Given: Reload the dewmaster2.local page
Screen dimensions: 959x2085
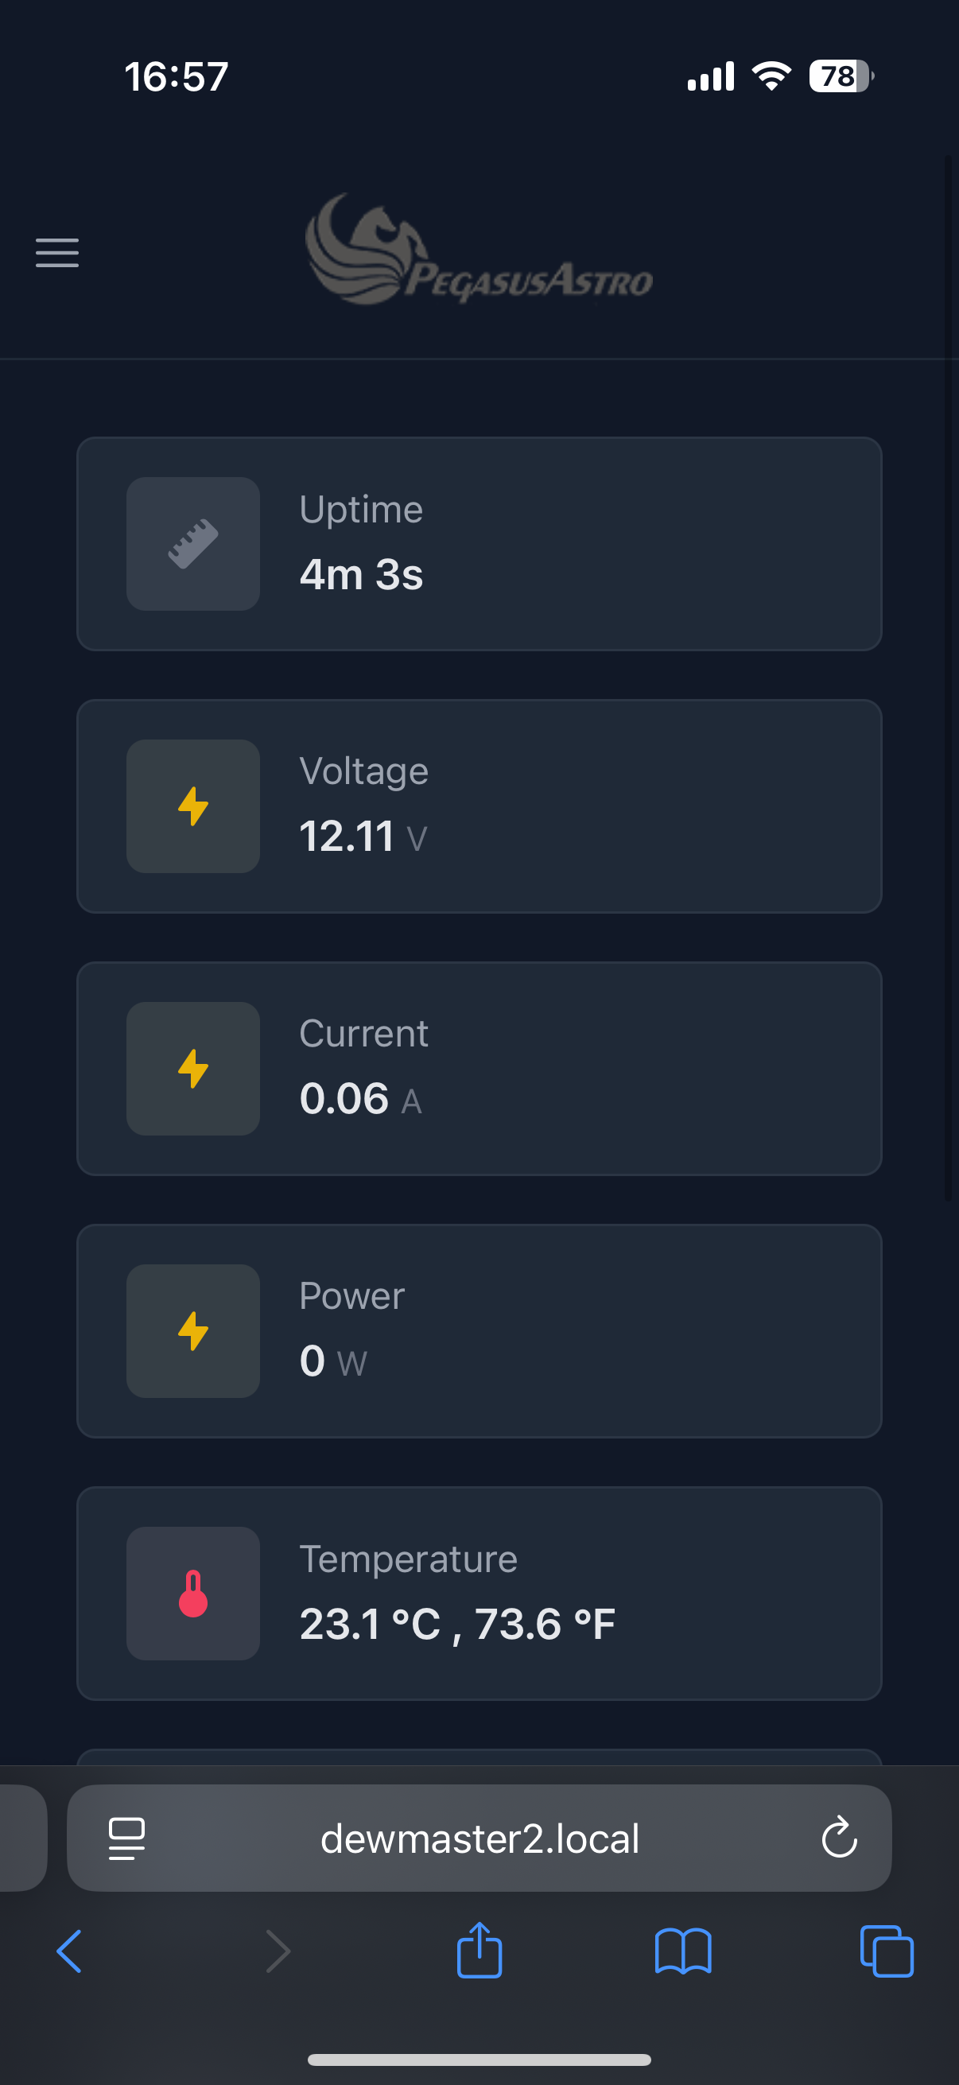Looking at the screenshot, I should click(x=838, y=1838).
